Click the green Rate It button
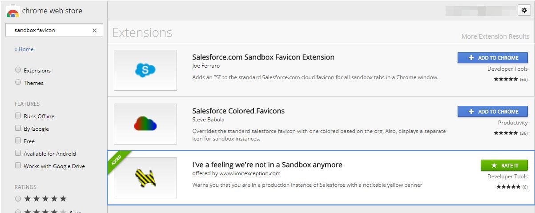The width and height of the screenshot is (535, 213). click(x=504, y=165)
